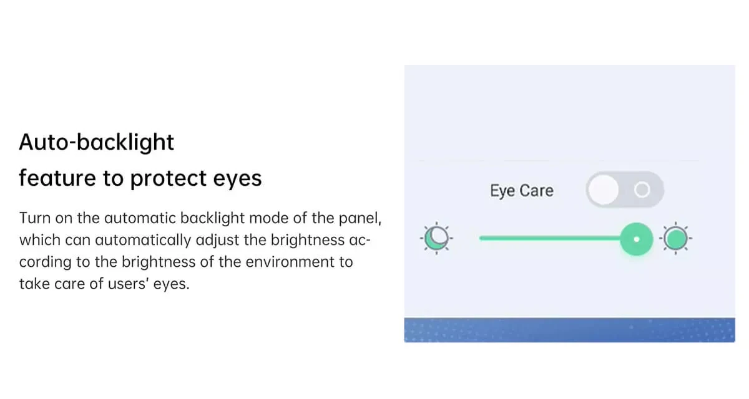Click the green brightness slider track
Viewport: 749px width, 399px height.
coord(549,238)
